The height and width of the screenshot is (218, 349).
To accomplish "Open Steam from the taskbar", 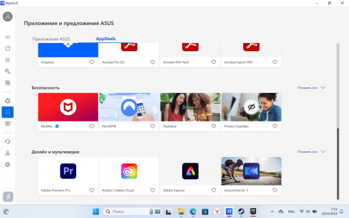I will (x=241, y=212).
